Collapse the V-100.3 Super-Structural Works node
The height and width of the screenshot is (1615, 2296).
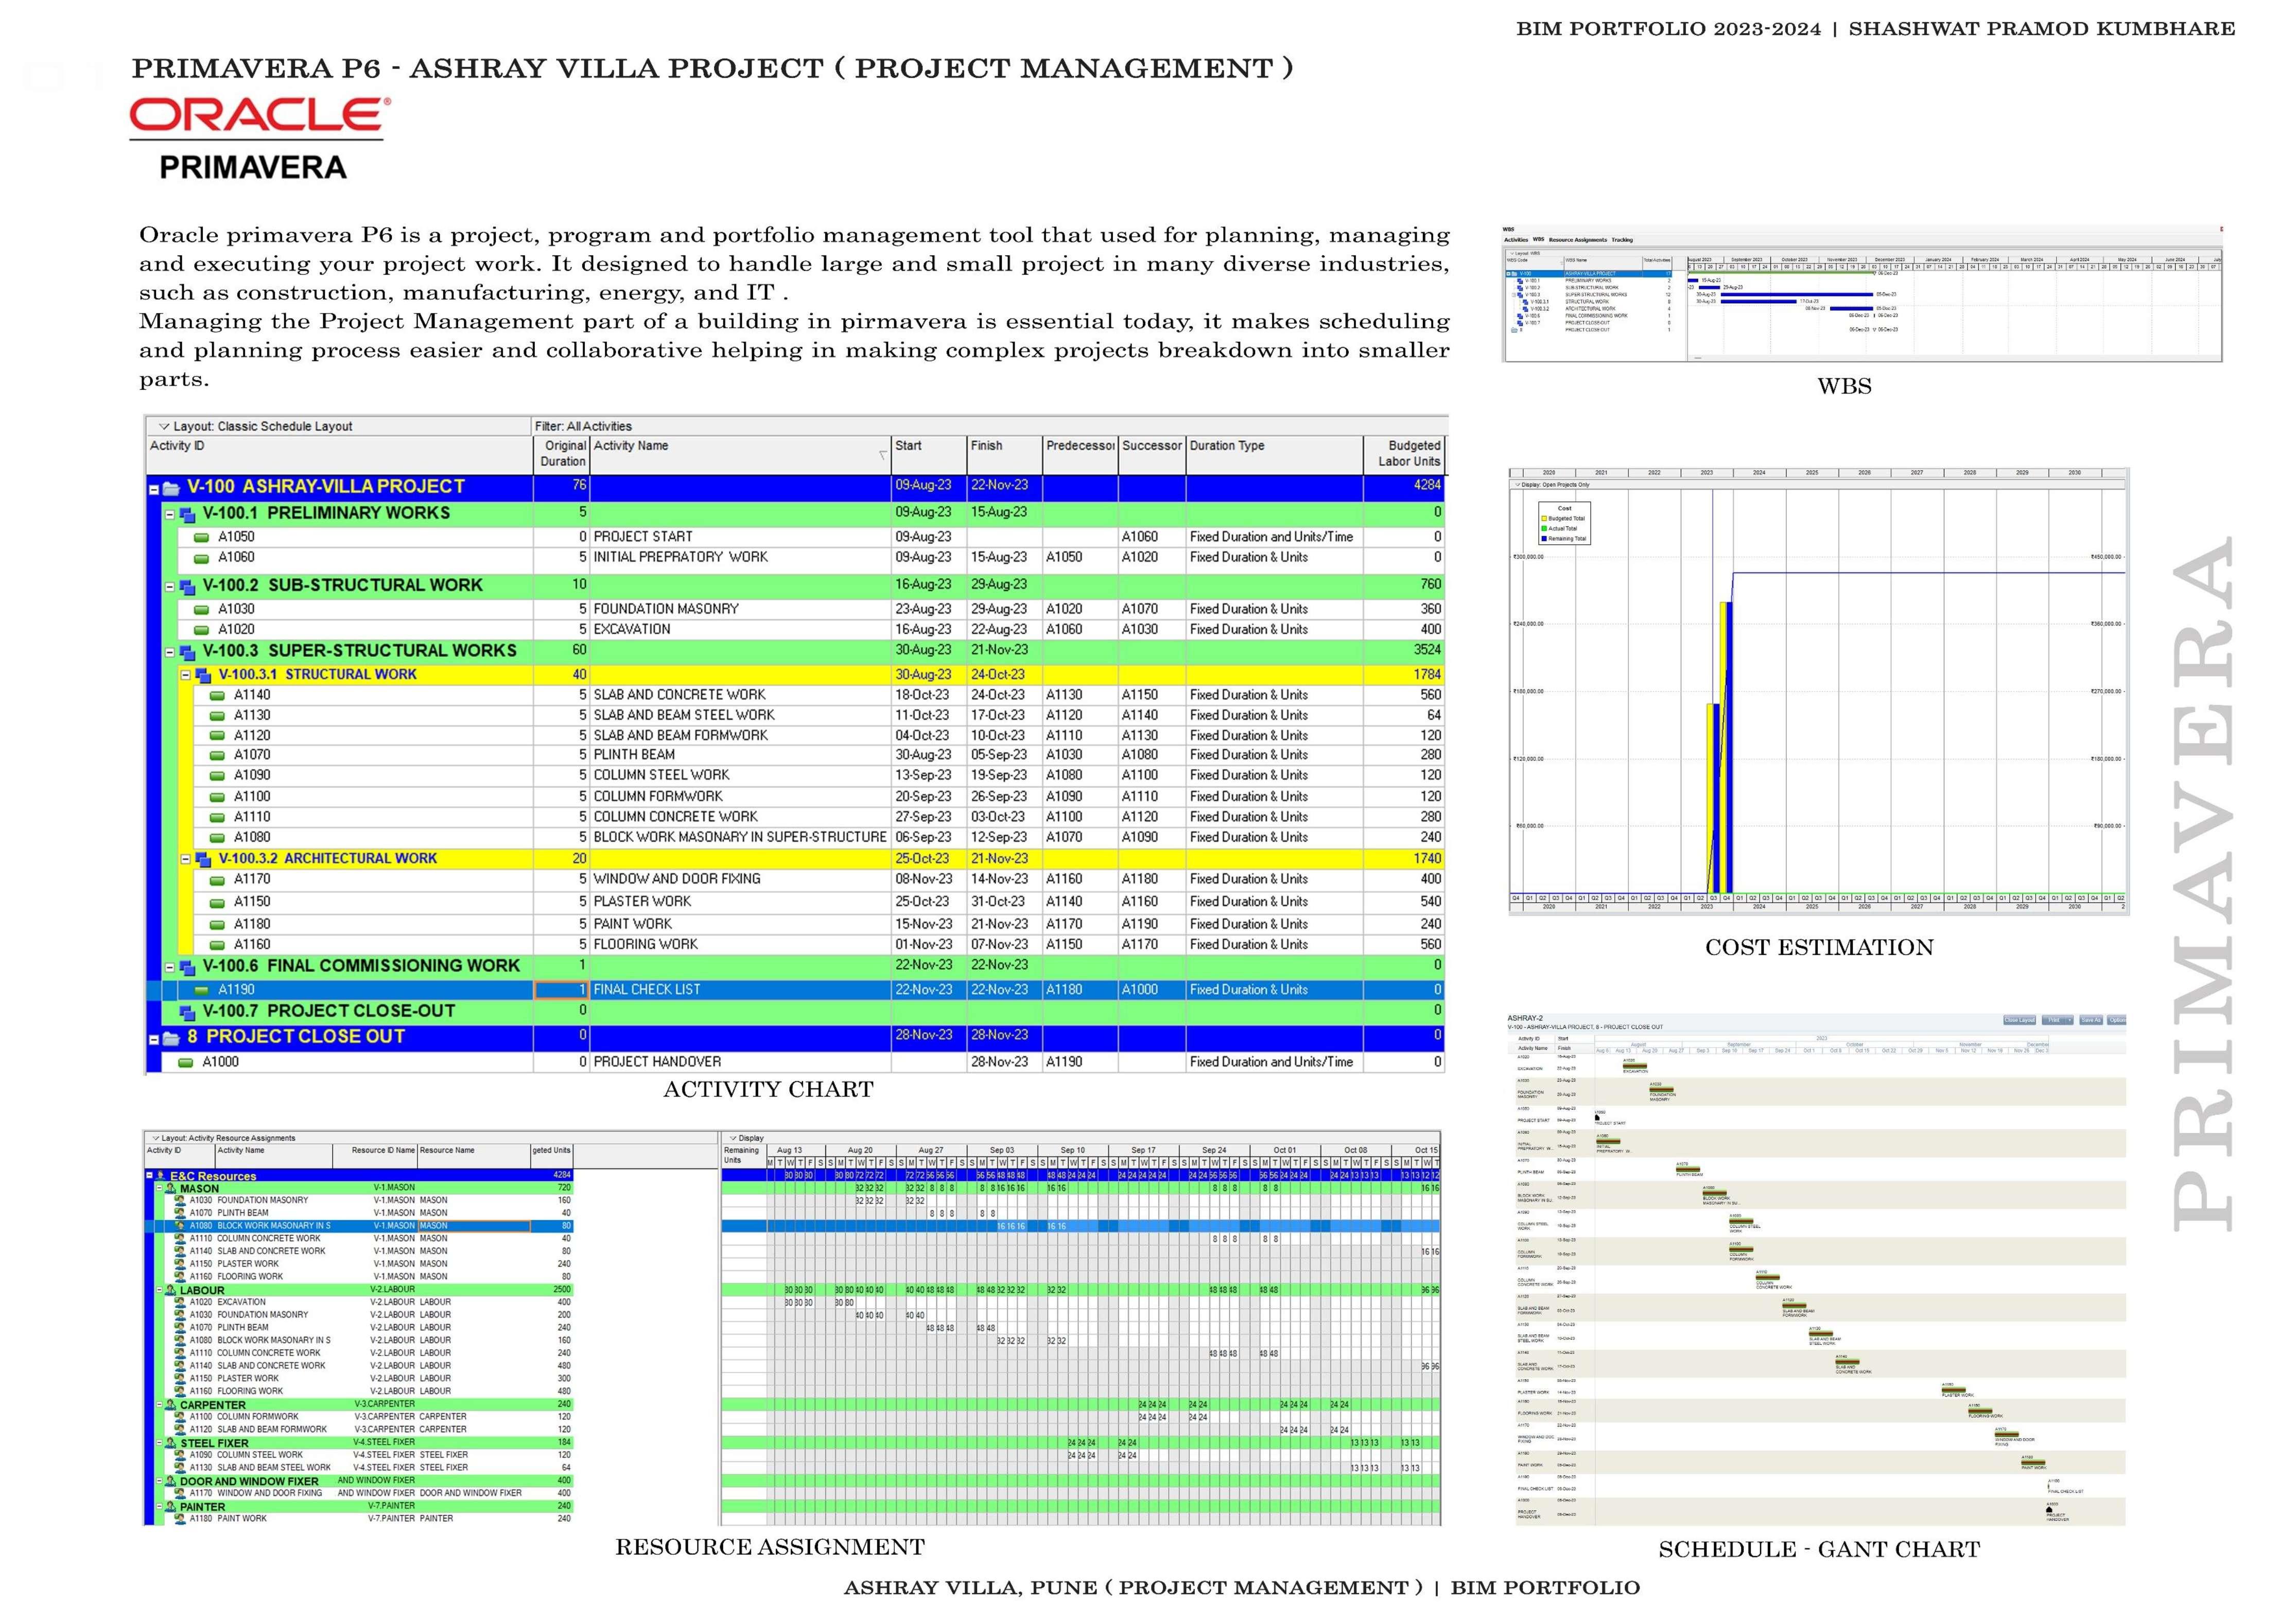(170, 652)
